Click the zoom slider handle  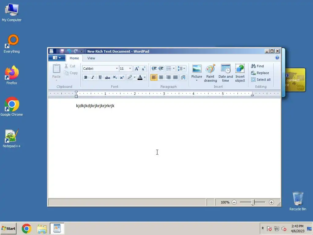253,202
